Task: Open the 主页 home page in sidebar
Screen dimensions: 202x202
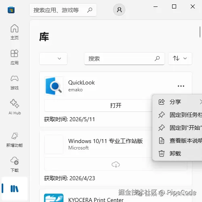Action: click(15, 32)
